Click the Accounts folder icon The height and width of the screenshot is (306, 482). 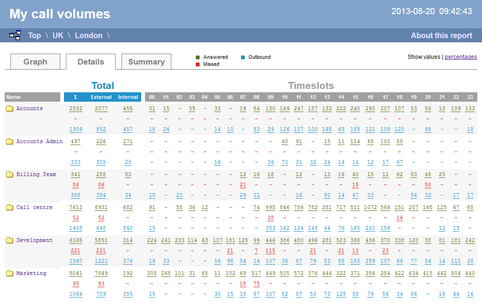pyautogui.click(x=9, y=109)
